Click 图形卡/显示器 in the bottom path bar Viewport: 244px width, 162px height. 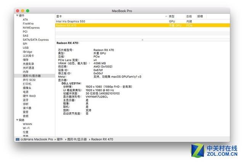77,139
